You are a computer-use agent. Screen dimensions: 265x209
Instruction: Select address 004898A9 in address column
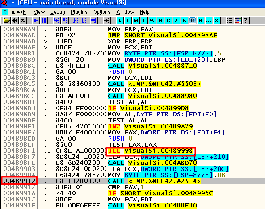19,29
